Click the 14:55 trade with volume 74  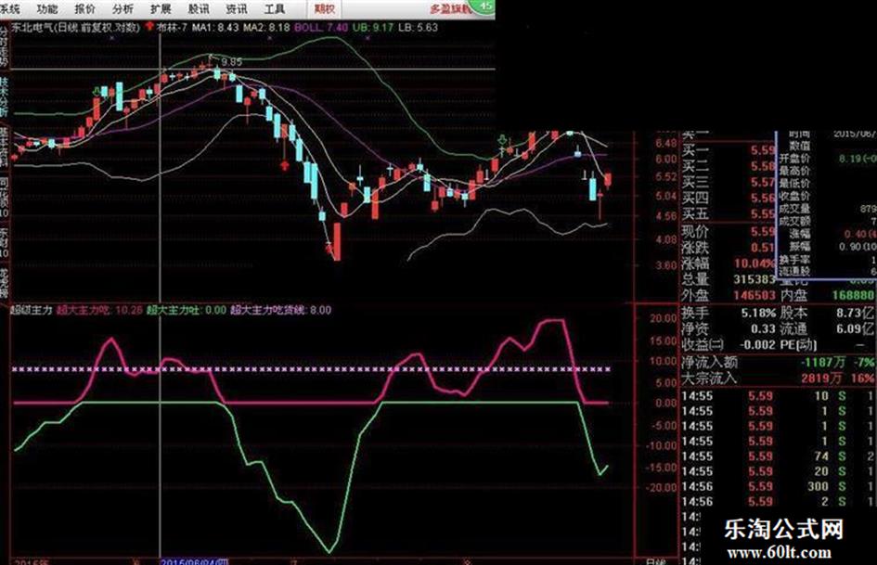point(778,456)
